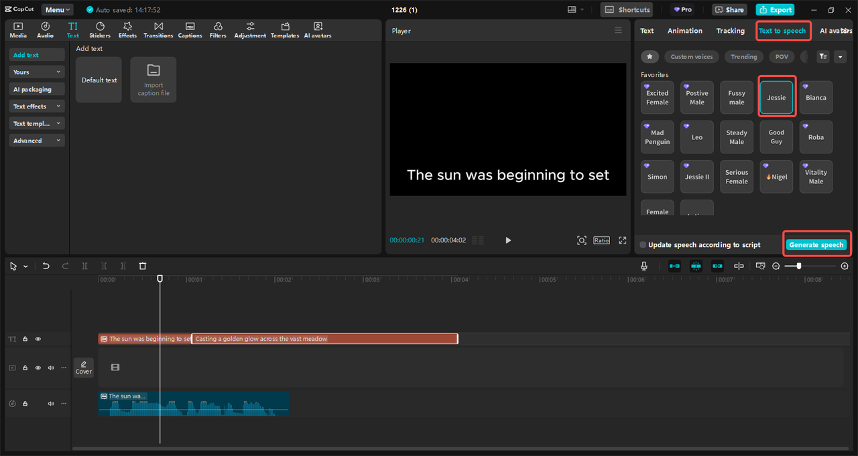Expand the Advanced section in sidebar
This screenshot has height=456, width=858.
(37, 141)
